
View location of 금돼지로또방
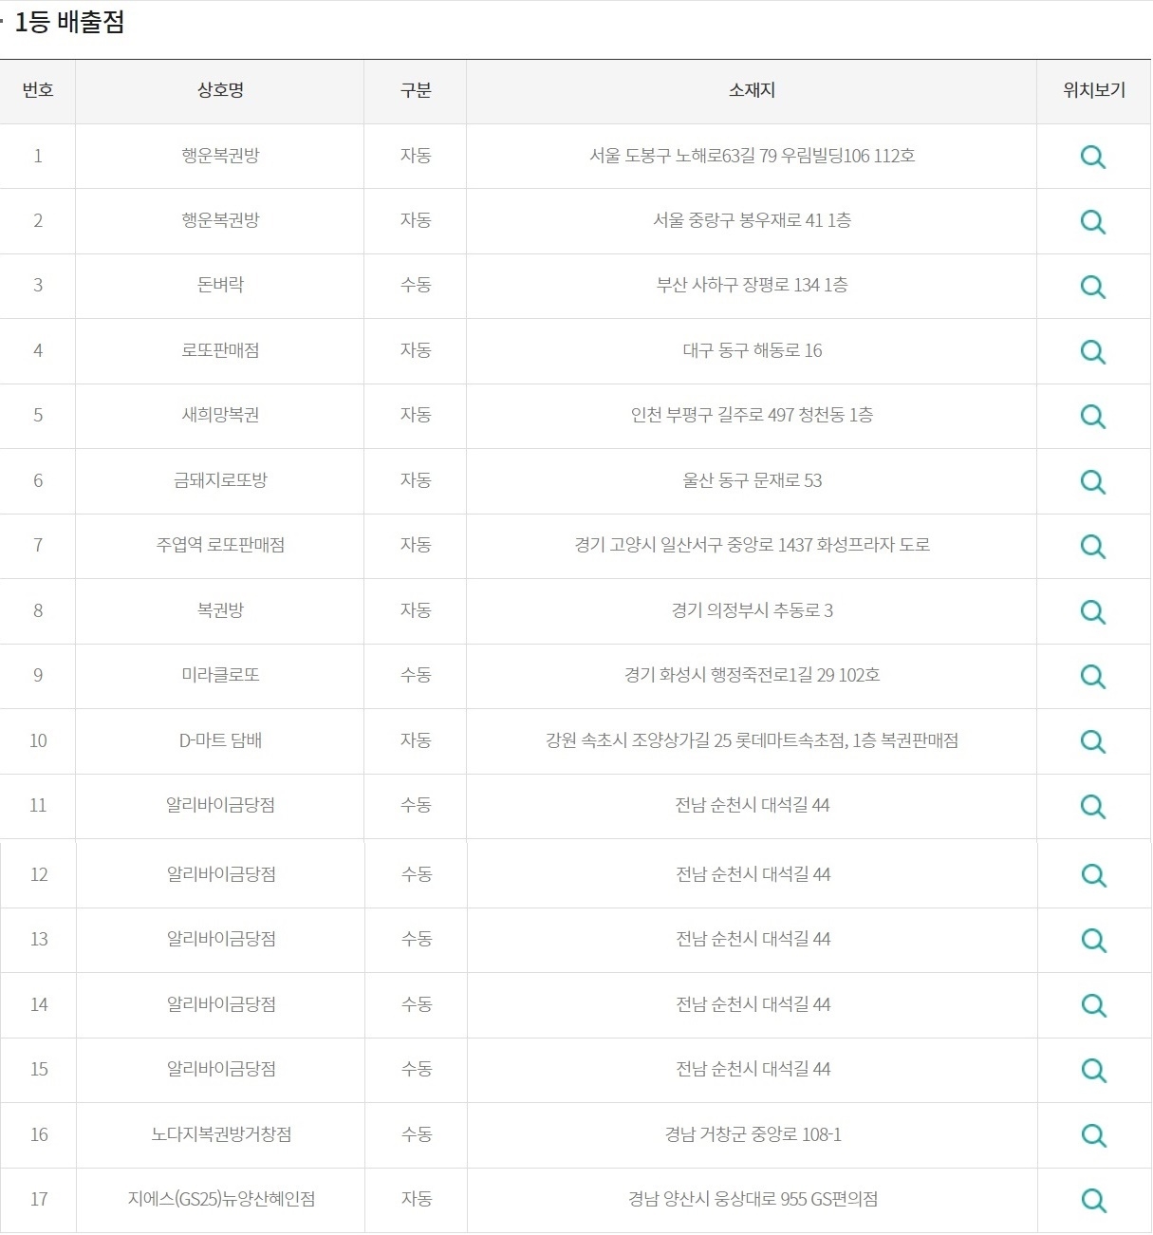pyautogui.click(x=1093, y=481)
